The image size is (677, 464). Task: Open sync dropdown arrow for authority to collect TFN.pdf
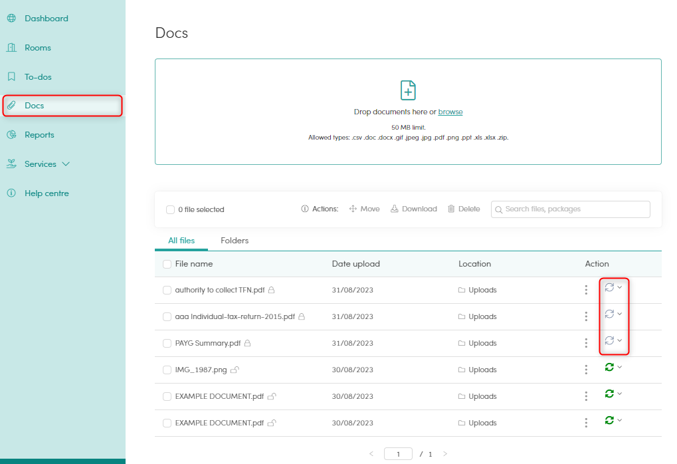[x=620, y=287]
